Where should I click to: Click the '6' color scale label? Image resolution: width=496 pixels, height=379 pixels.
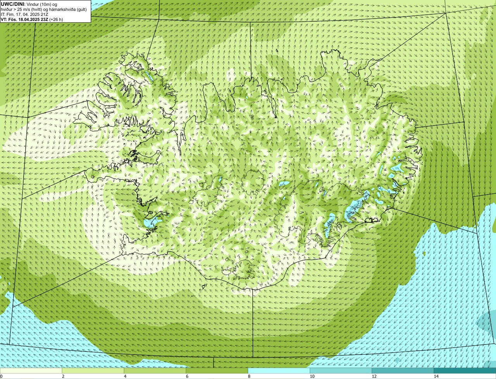tap(187, 376)
